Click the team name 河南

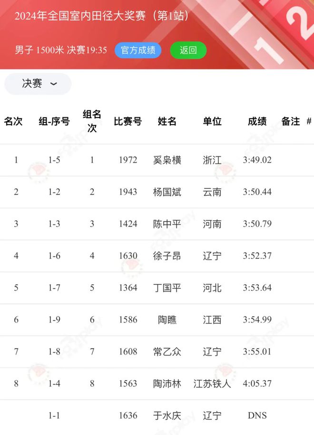click(212, 224)
